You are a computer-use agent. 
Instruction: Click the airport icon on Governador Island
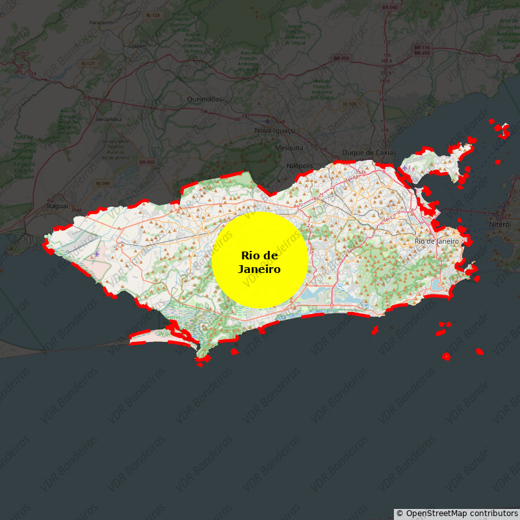tap(405, 168)
